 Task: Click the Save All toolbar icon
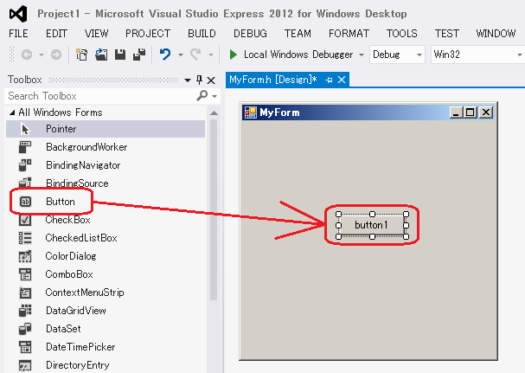tap(139, 55)
